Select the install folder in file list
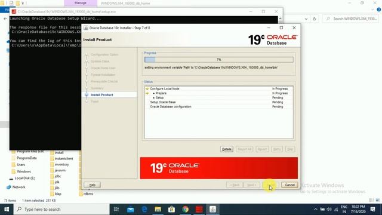Screen dimensions: 382x215 [x=59, y=153]
